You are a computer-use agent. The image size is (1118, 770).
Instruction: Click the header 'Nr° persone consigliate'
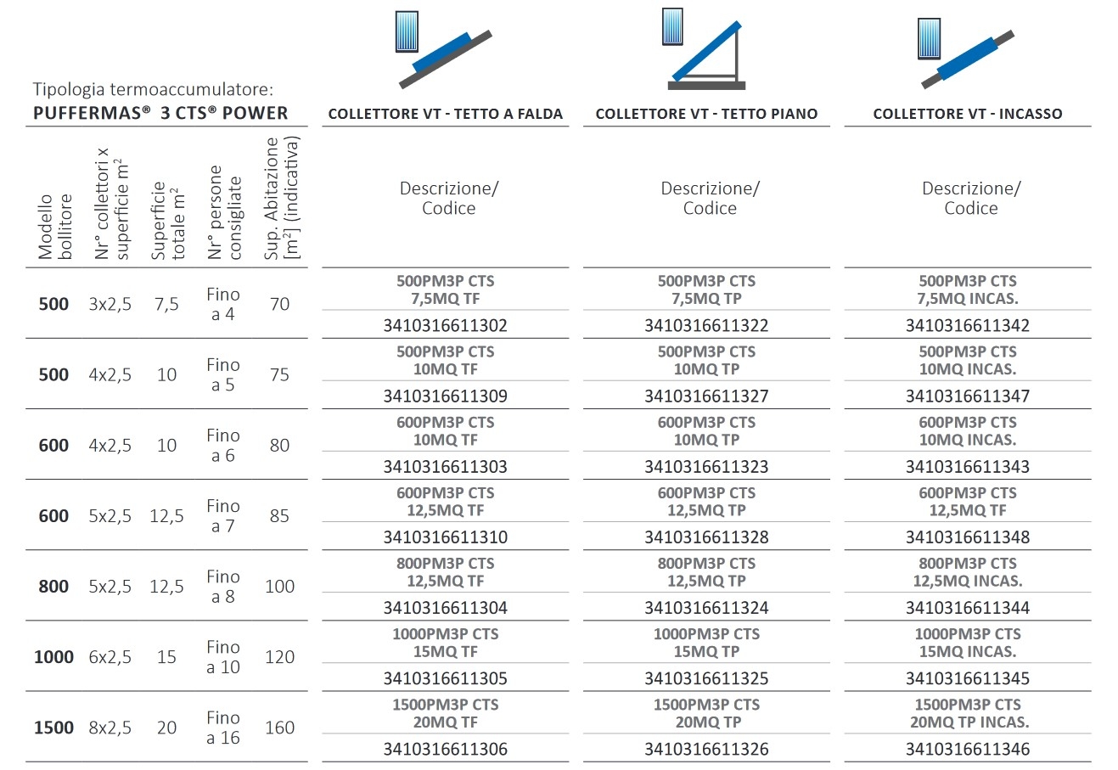click(225, 212)
